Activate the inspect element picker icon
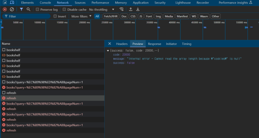259x138 pixels. [5, 2]
